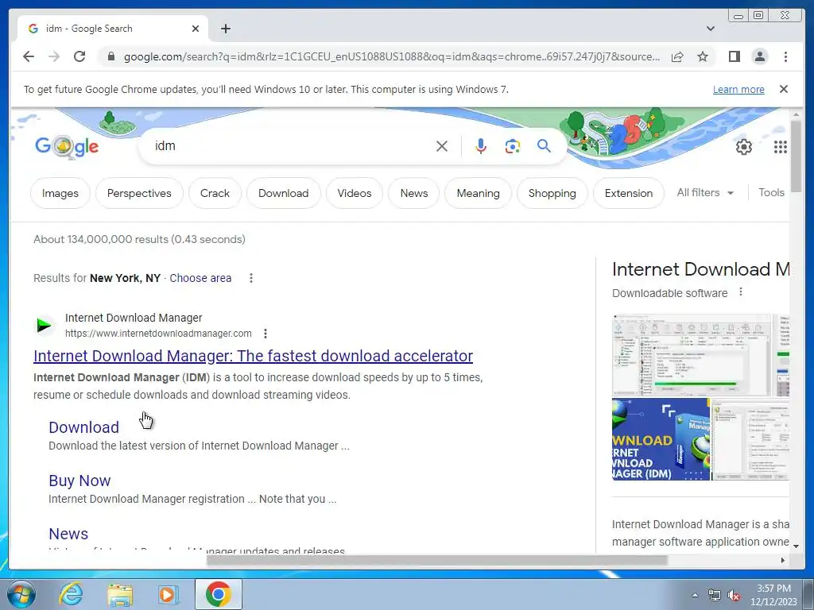This screenshot has width=814, height=610.
Task: Open the Chrome three-dot menu
Action: (x=785, y=56)
